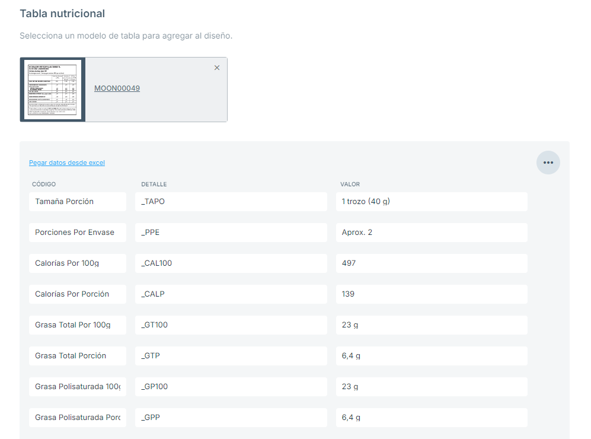Click the 'Grasa Total Porción' code field

coord(77,356)
